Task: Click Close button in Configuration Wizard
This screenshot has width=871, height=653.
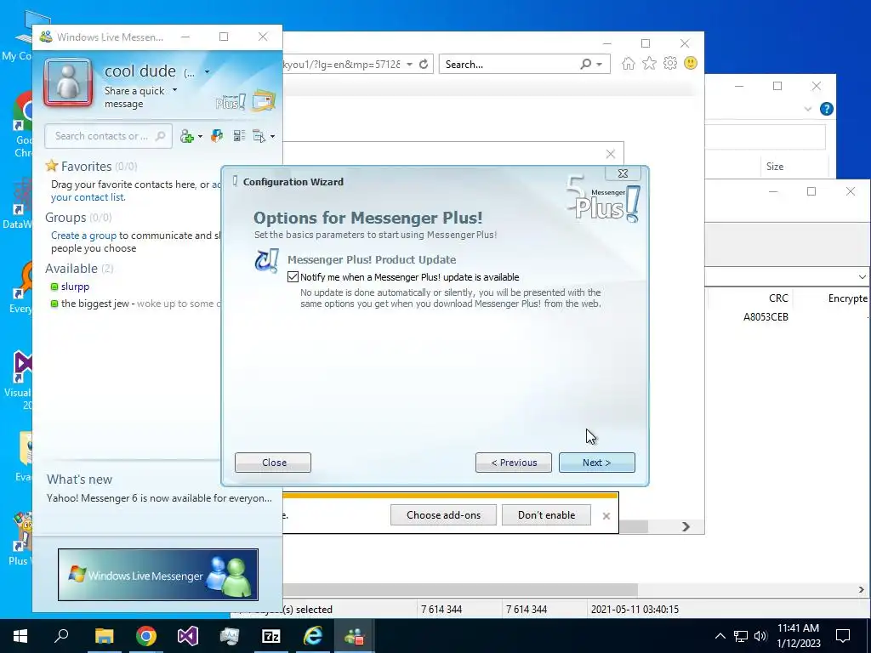Action: (x=273, y=463)
